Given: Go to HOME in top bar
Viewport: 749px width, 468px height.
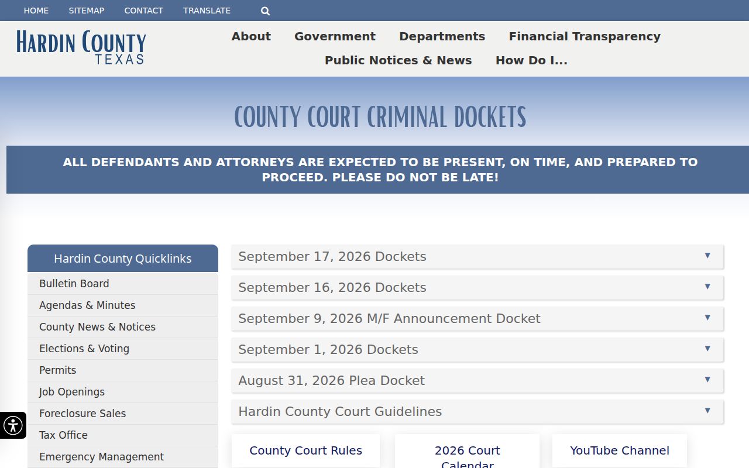Looking at the screenshot, I should point(36,11).
